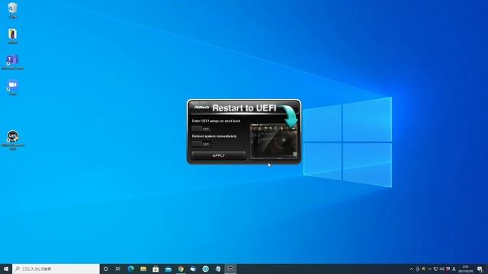The height and width of the screenshot is (274, 488).
Task: Open the Mail app from the taskbar
Action: [168, 269]
